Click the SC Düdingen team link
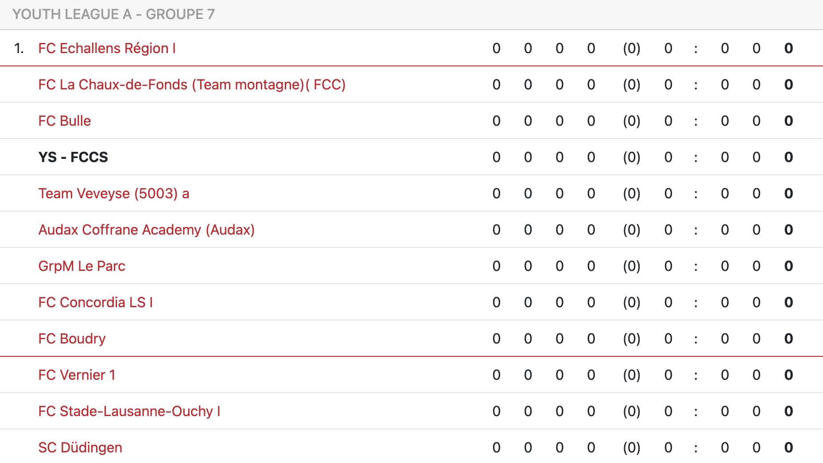The height and width of the screenshot is (463, 823). pyautogui.click(x=80, y=448)
